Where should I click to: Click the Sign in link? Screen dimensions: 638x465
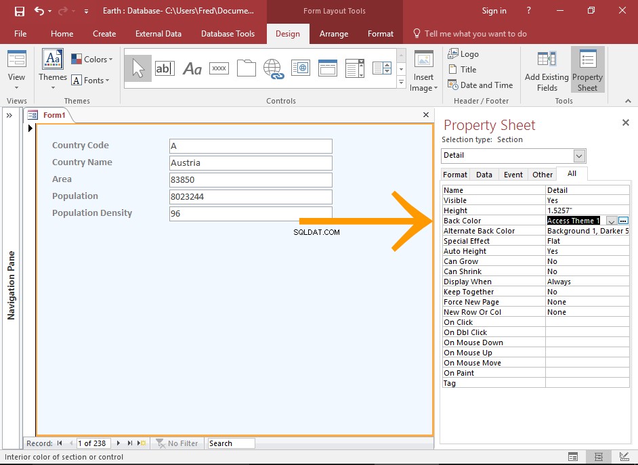[x=494, y=11]
